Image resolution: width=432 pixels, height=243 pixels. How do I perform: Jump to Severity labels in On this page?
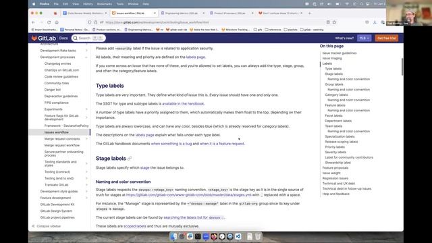tap(335, 152)
